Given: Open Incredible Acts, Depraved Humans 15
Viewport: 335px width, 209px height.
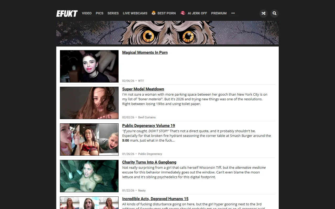Looking at the screenshot, I should click(x=155, y=199).
